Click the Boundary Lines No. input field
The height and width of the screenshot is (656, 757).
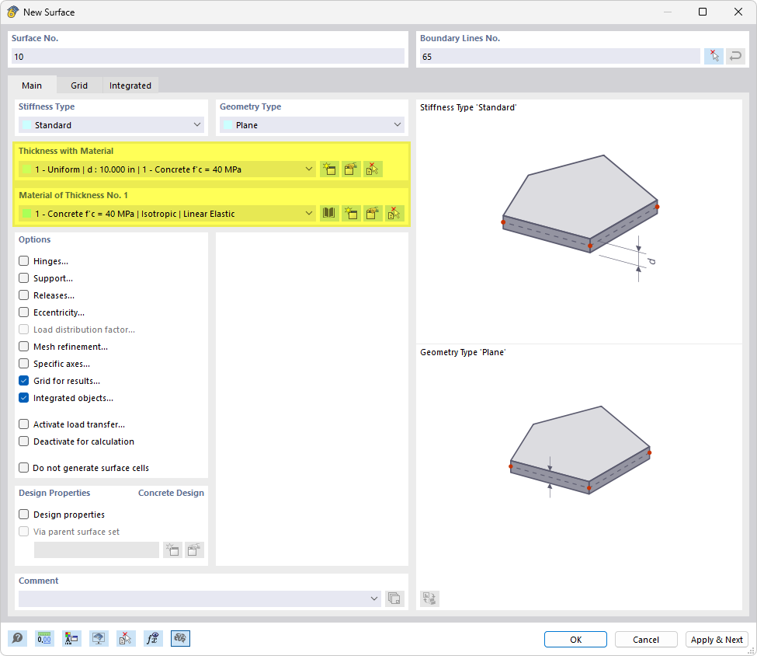point(560,56)
